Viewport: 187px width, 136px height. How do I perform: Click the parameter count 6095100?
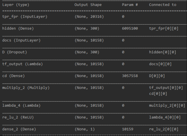[x=130, y=28]
